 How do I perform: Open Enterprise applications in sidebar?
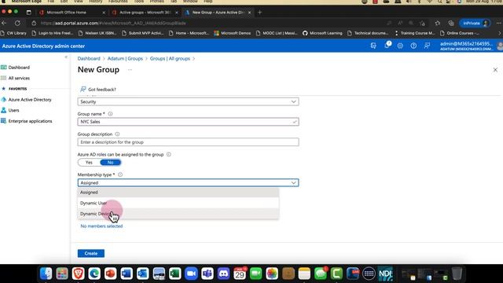pyautogui.click(x=30, y=121)
